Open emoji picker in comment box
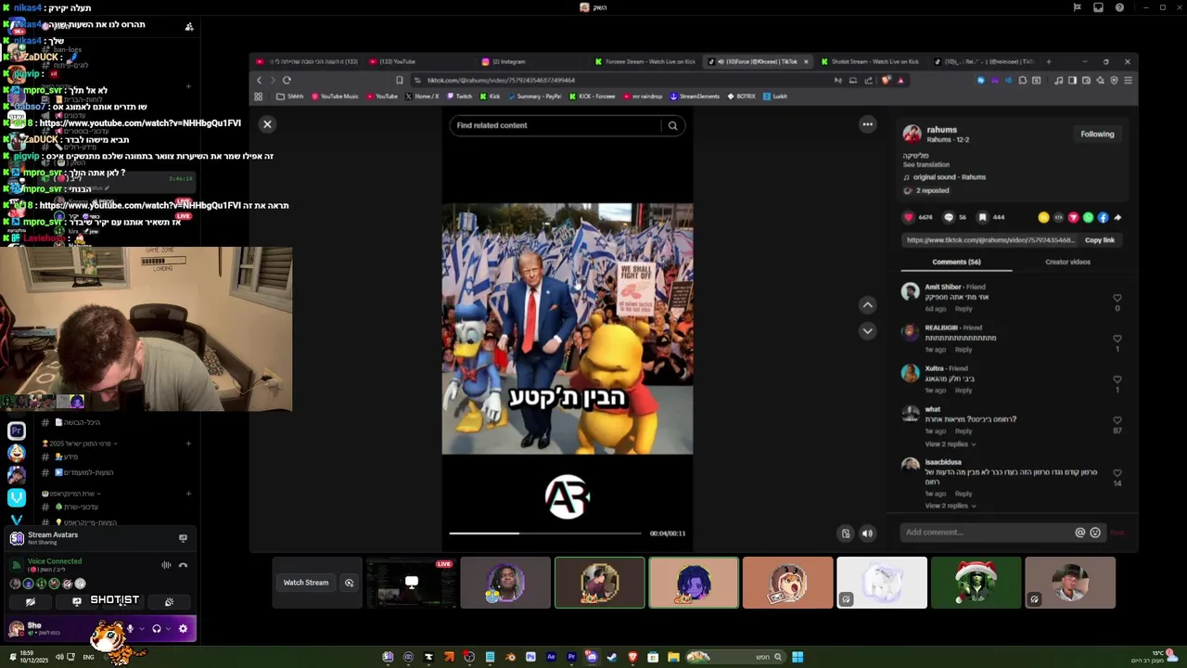 coord(1095,533)
